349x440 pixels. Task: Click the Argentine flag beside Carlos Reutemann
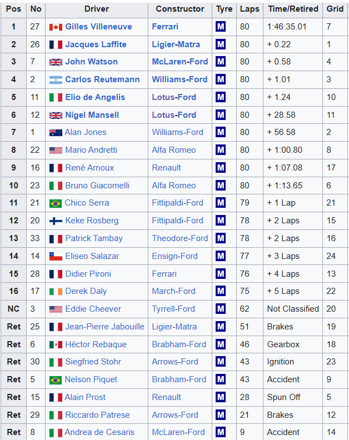(x=56, y=79)
